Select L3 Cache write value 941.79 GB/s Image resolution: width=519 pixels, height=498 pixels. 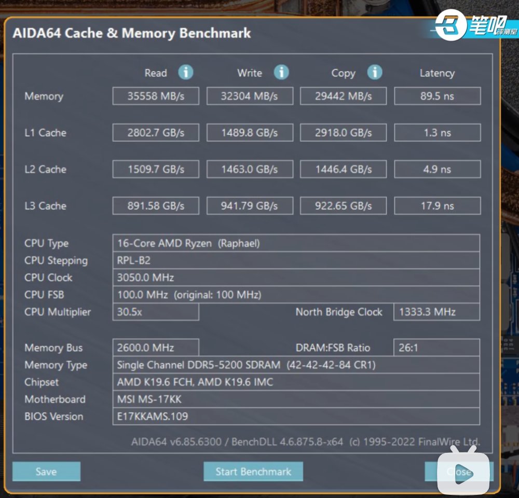250,206
